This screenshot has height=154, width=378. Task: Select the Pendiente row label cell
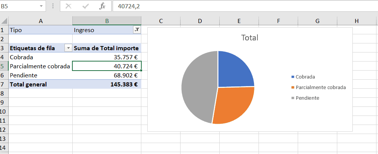tap(40, 75)
